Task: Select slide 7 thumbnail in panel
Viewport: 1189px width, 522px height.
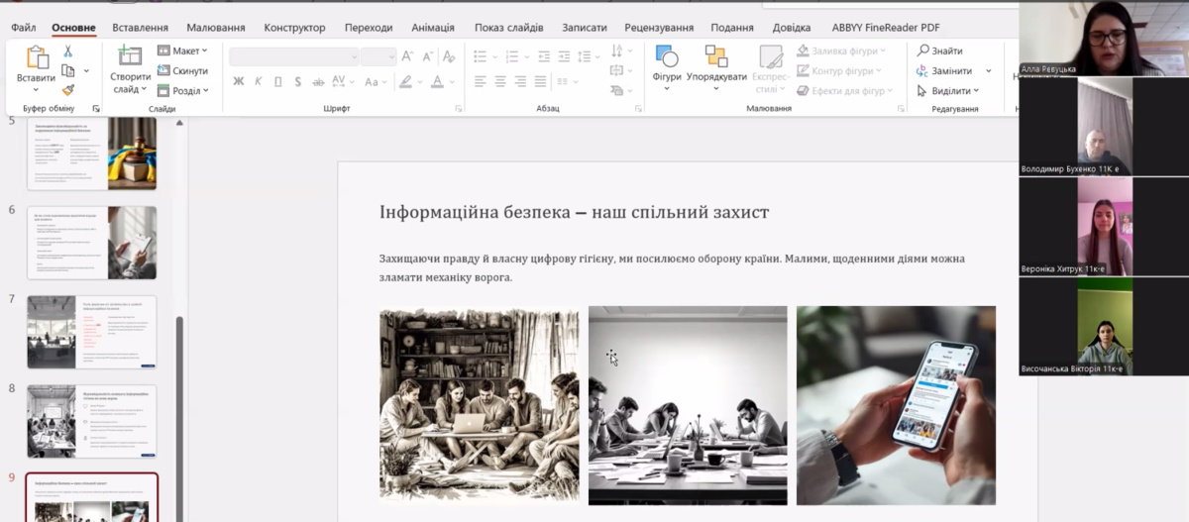Action: click(91, 332)
